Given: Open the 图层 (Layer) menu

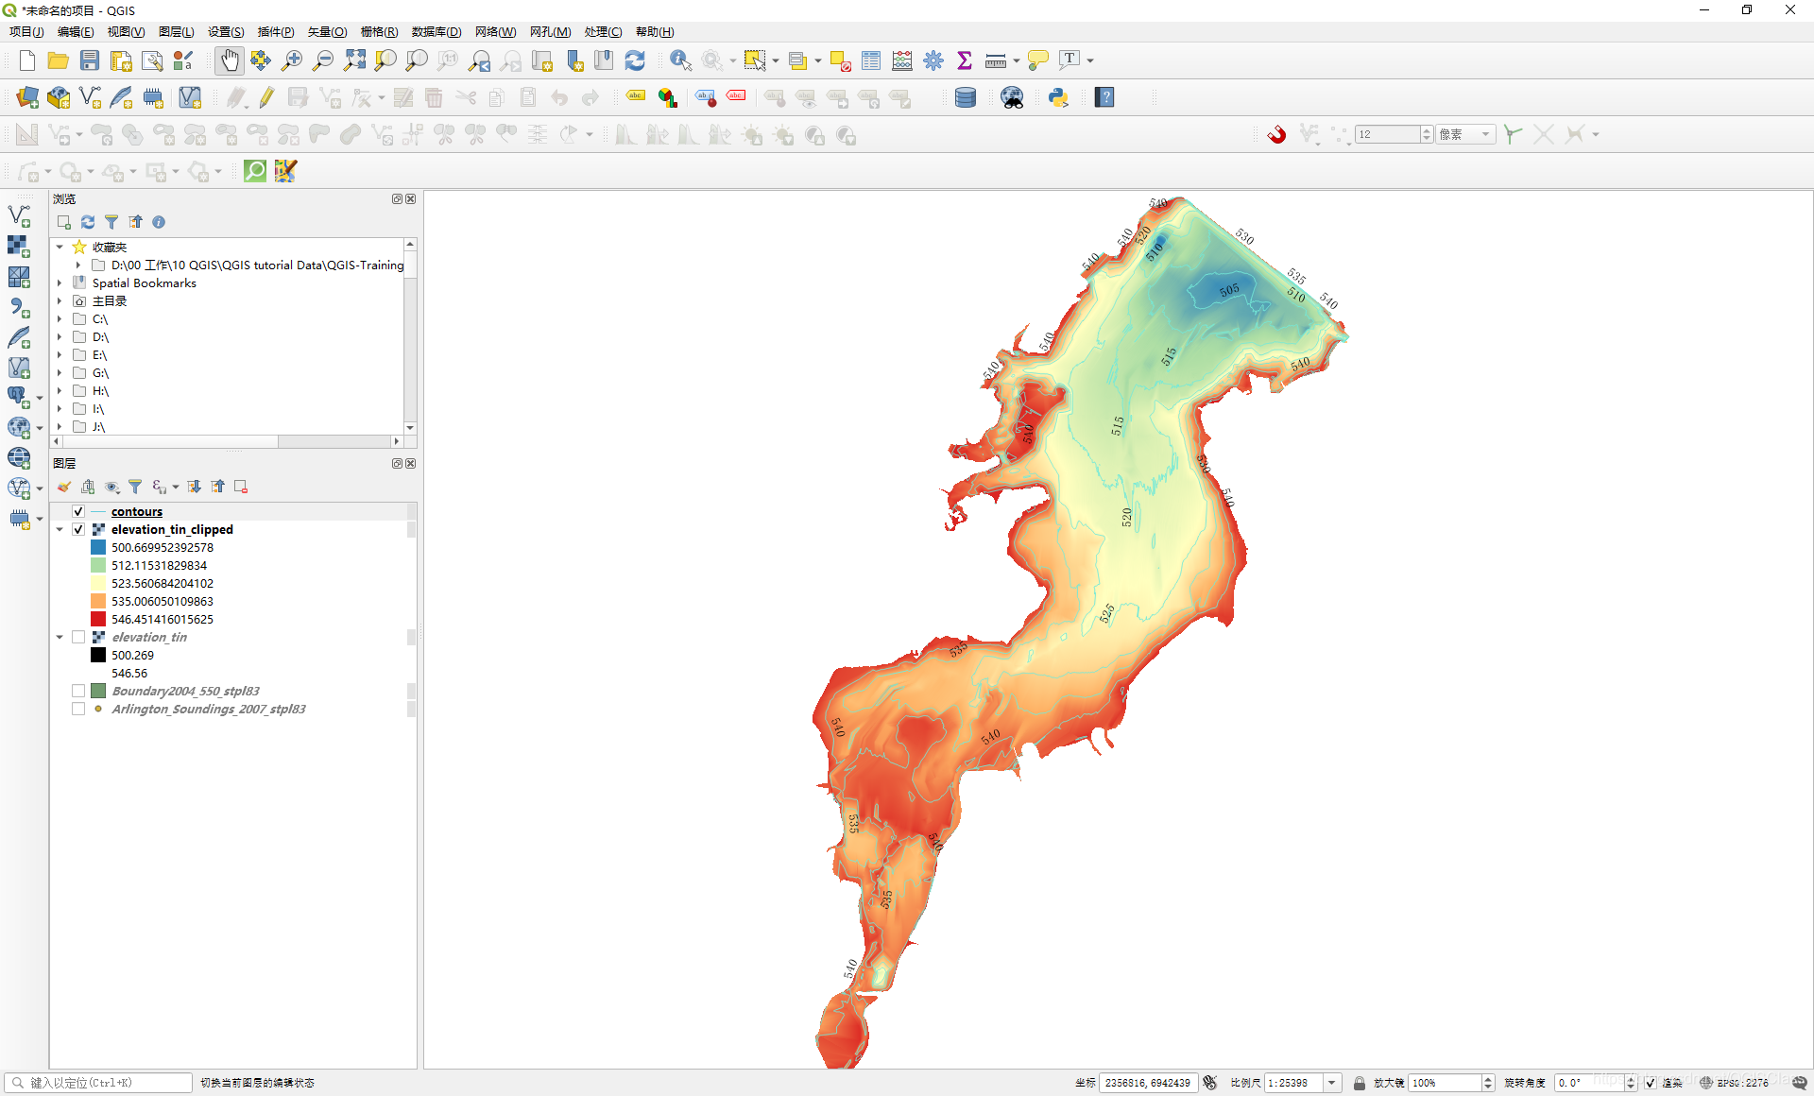Looking at the screenshot, I should pyautogui.click(x=176, y=31).
